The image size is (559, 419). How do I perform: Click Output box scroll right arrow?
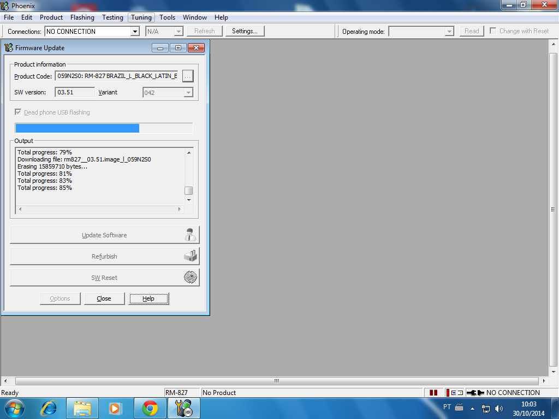click(179, 209)
